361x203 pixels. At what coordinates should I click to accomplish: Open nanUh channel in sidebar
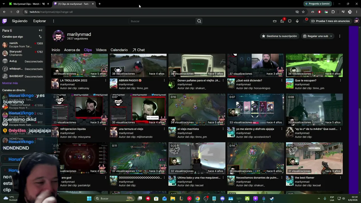pos(23,45)
